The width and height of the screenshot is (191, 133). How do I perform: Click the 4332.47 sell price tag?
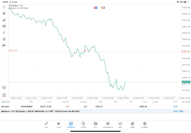click(186, 51)
